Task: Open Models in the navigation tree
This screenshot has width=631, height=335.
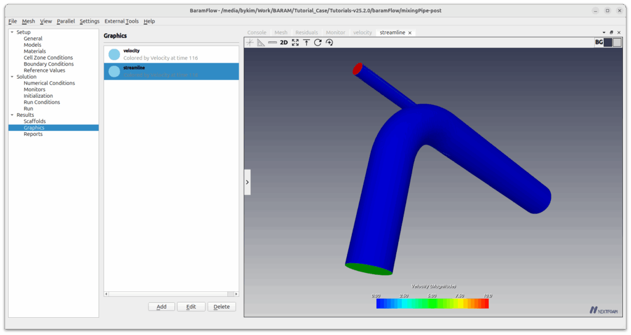Action: point(33,45)
